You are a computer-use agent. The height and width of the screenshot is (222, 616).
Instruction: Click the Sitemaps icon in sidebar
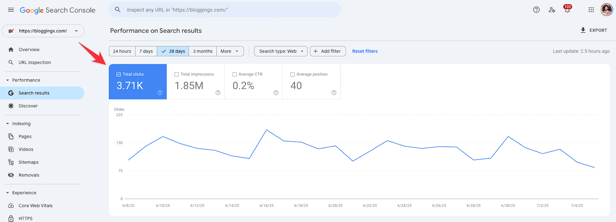[x=11, y=162]
